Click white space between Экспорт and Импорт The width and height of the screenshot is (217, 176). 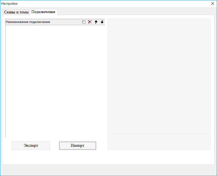54,146
